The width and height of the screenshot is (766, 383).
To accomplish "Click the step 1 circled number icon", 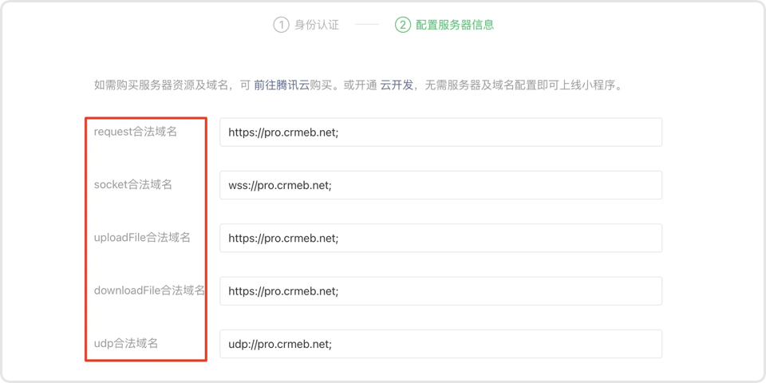I will coord(281,25).
